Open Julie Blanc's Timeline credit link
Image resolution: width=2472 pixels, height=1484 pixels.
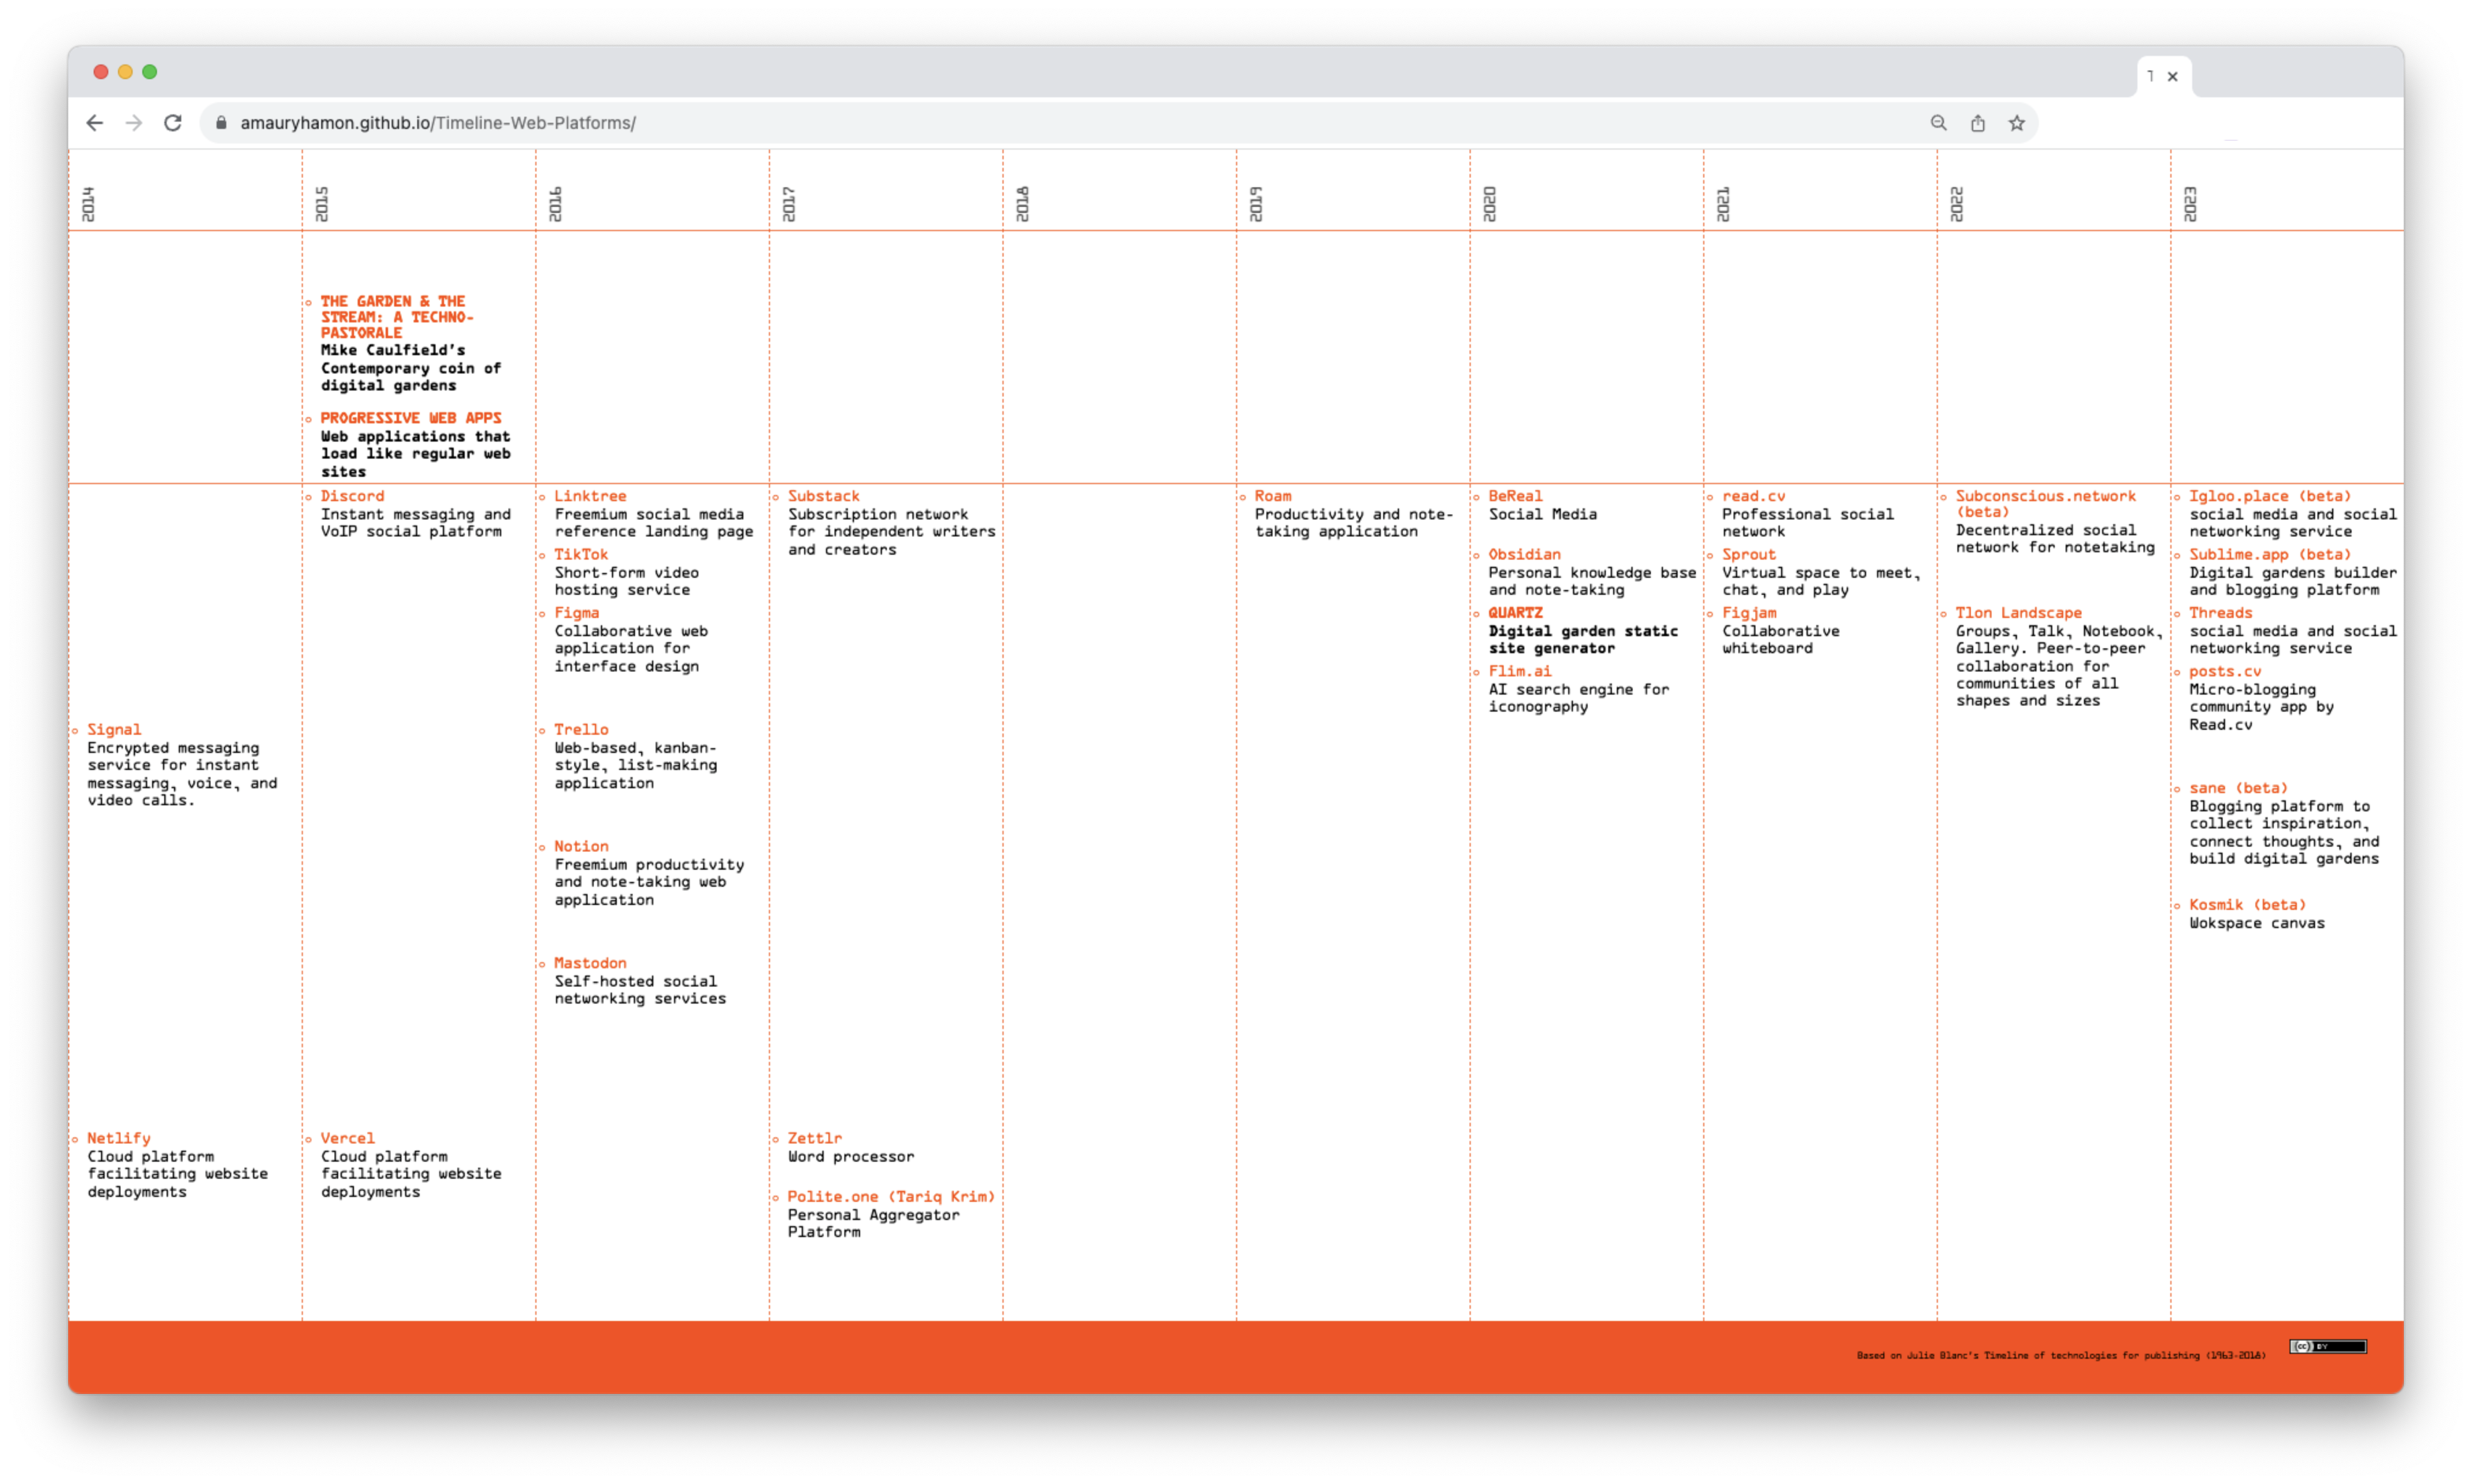[2060, 1355]
